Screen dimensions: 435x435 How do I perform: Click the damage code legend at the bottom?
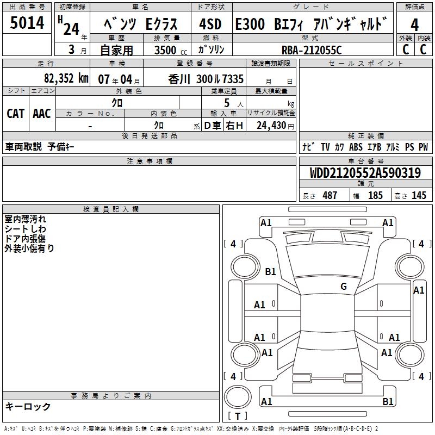tap(191, 428)
